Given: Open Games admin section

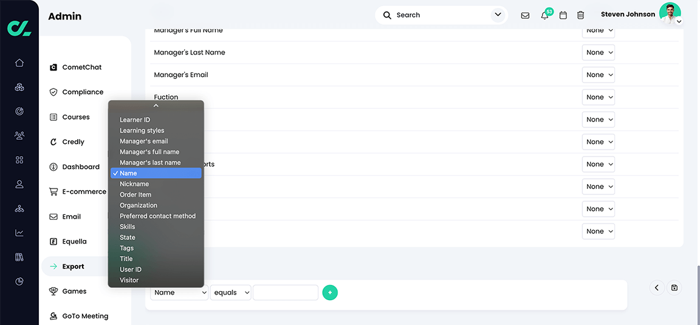Looking at the screenshot, I should (68, 292).
